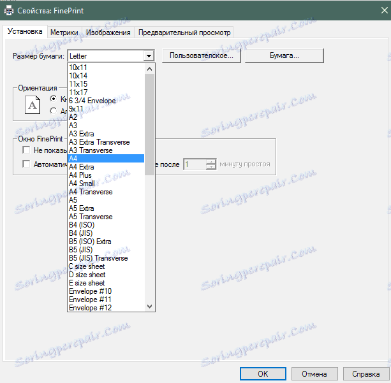Viewport: 391px width, 383px height.
Task: Choose 11x17 paper size
Action: point(106,92)
